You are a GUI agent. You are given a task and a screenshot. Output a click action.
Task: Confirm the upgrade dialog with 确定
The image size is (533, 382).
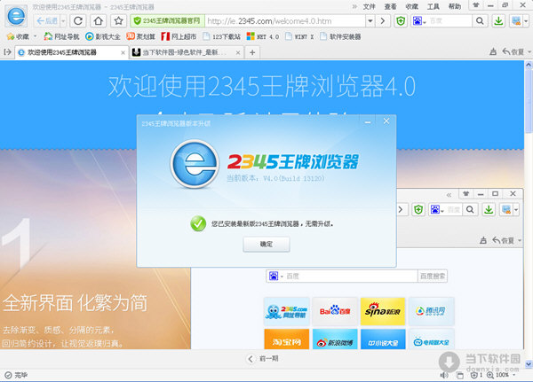266,244
